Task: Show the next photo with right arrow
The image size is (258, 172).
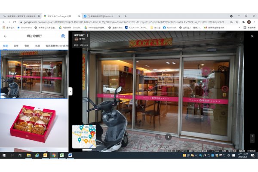Action: click(x=168, y=137)
